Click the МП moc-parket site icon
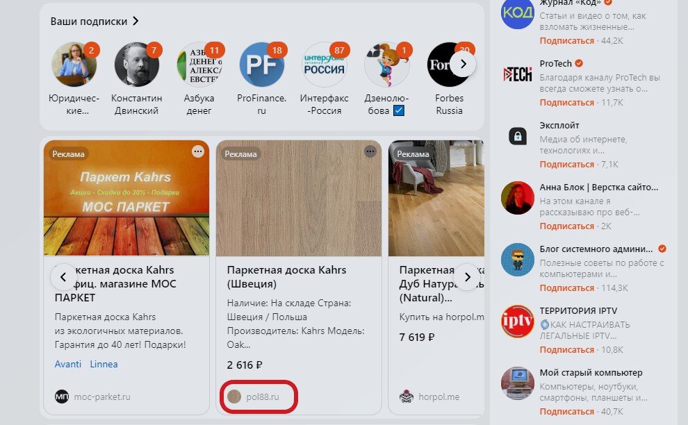Viewport: 688px width, 425px height. 62,397
